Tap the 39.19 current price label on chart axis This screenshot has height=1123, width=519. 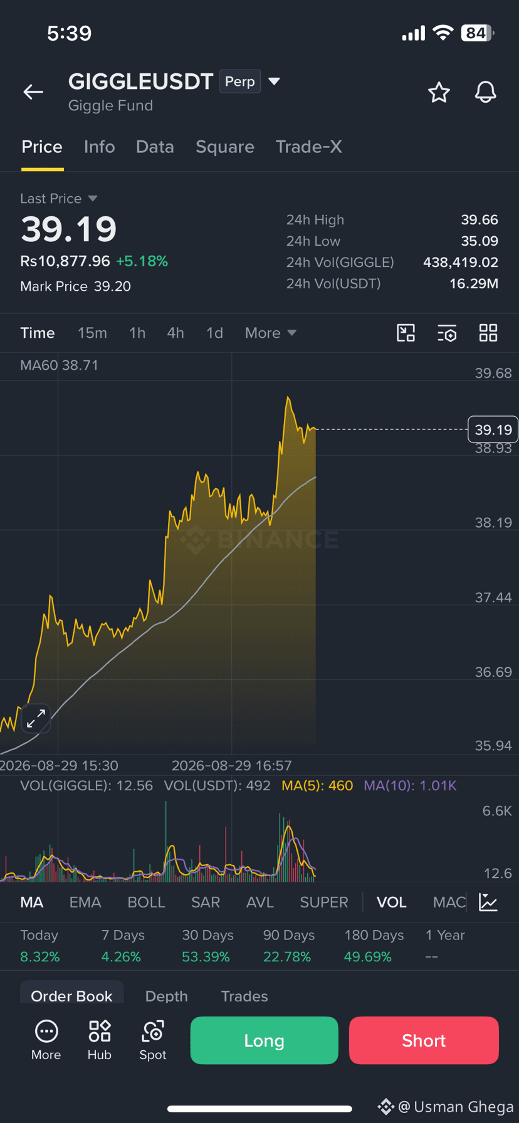coord(493,429)
